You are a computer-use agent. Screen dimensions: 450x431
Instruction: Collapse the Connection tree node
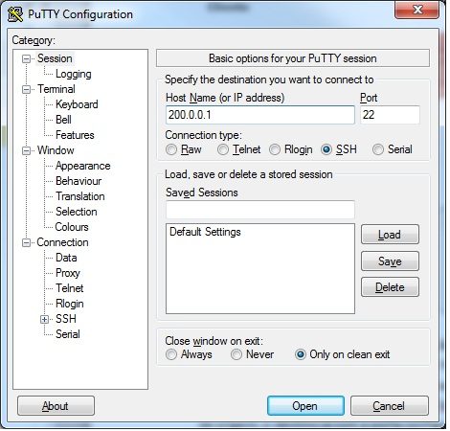(26, 243)
